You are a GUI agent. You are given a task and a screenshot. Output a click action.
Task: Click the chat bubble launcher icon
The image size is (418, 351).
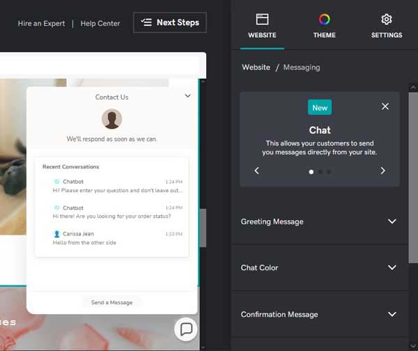point(186,329)
